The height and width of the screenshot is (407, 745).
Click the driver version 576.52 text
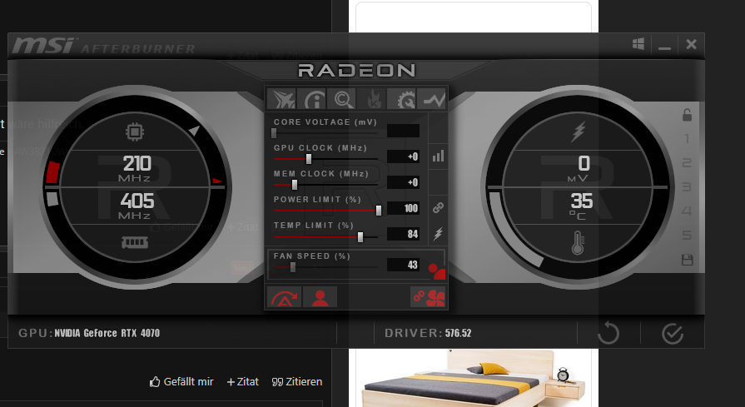[x=458, y=333]
